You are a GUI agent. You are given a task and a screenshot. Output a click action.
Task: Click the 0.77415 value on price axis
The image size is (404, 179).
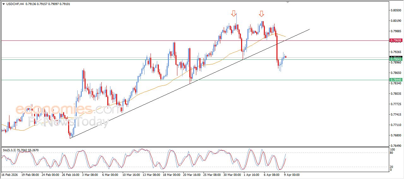396,115
